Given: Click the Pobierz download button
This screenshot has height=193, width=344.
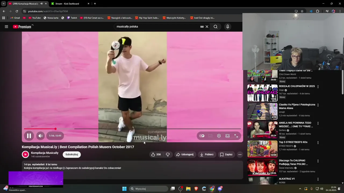Looking at the screenshot, I should click(x=207, y=154).
